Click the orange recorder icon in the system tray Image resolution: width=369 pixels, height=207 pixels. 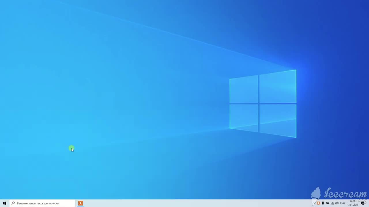319,203
